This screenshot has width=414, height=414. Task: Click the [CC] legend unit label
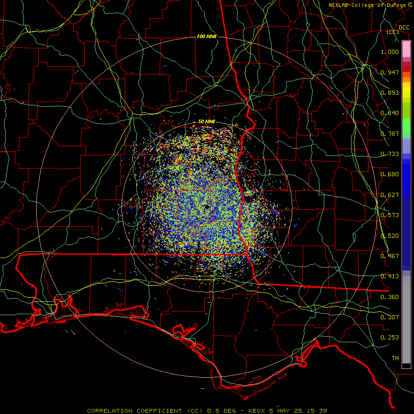point(392,32)
